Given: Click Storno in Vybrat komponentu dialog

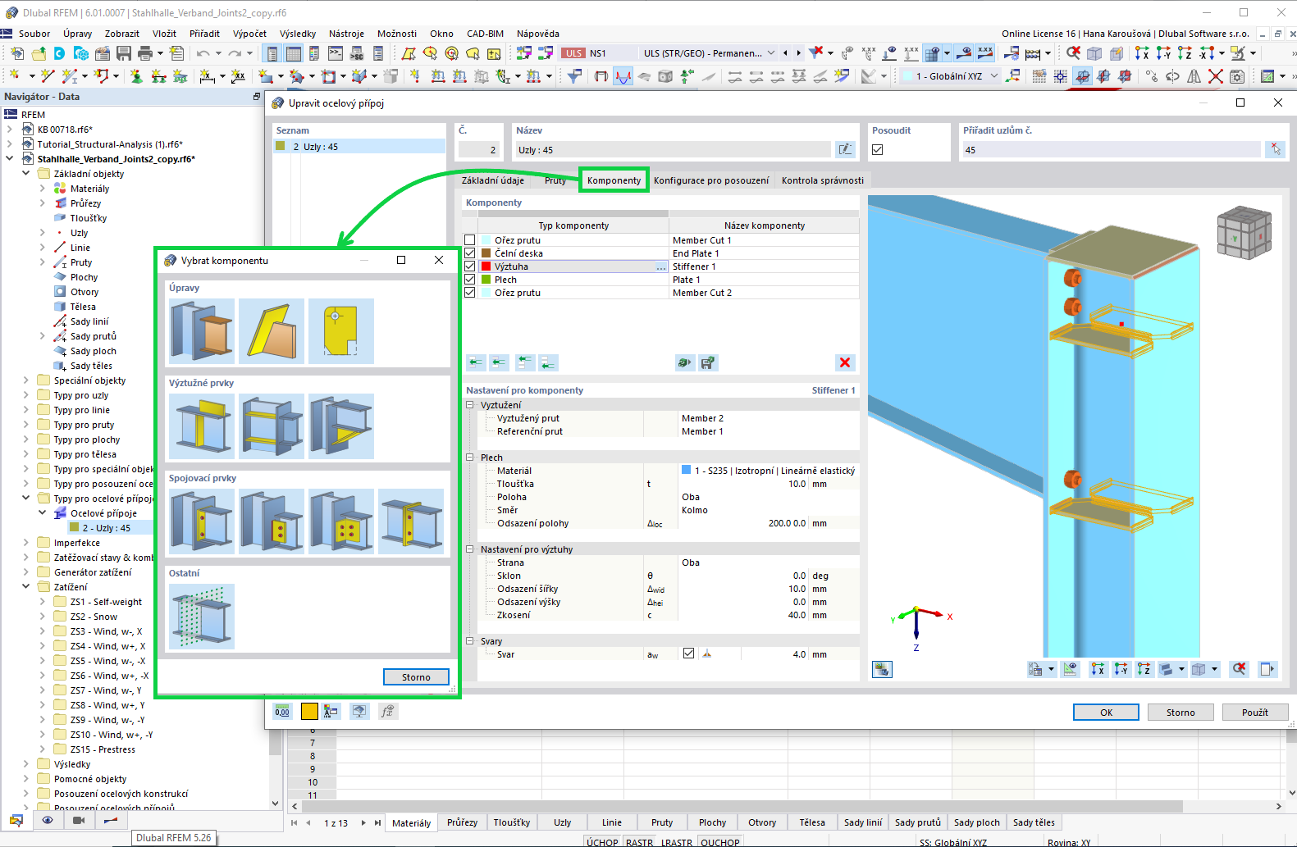Looking at the screenshot, I should [x=416, y=676].
